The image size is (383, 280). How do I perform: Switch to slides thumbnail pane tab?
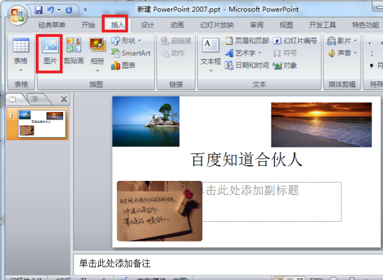click(x=13, y=99)
